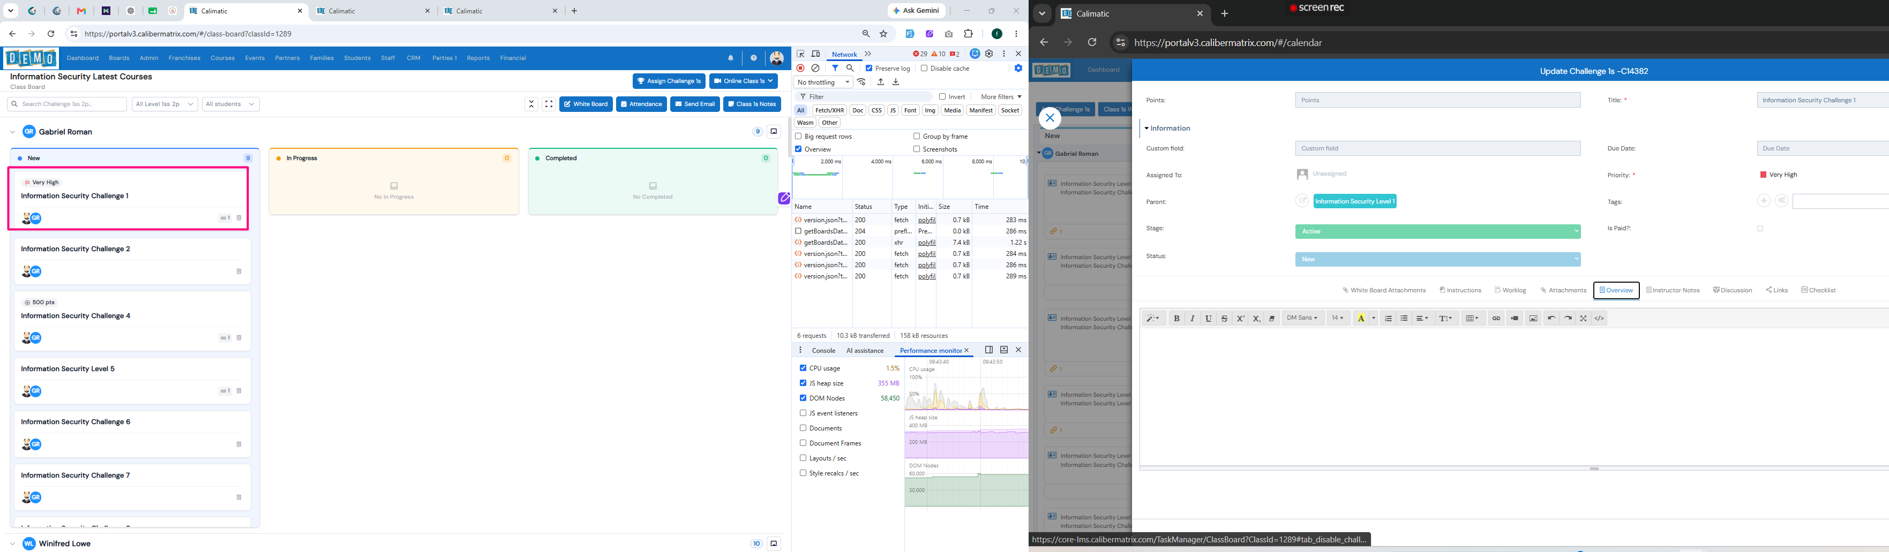
Task: Stop recording the network log
Action: (x=801, y=68)
